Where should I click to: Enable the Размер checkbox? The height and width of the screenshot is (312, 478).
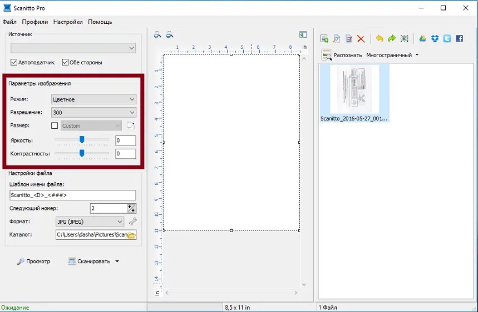tap(55, 125)
